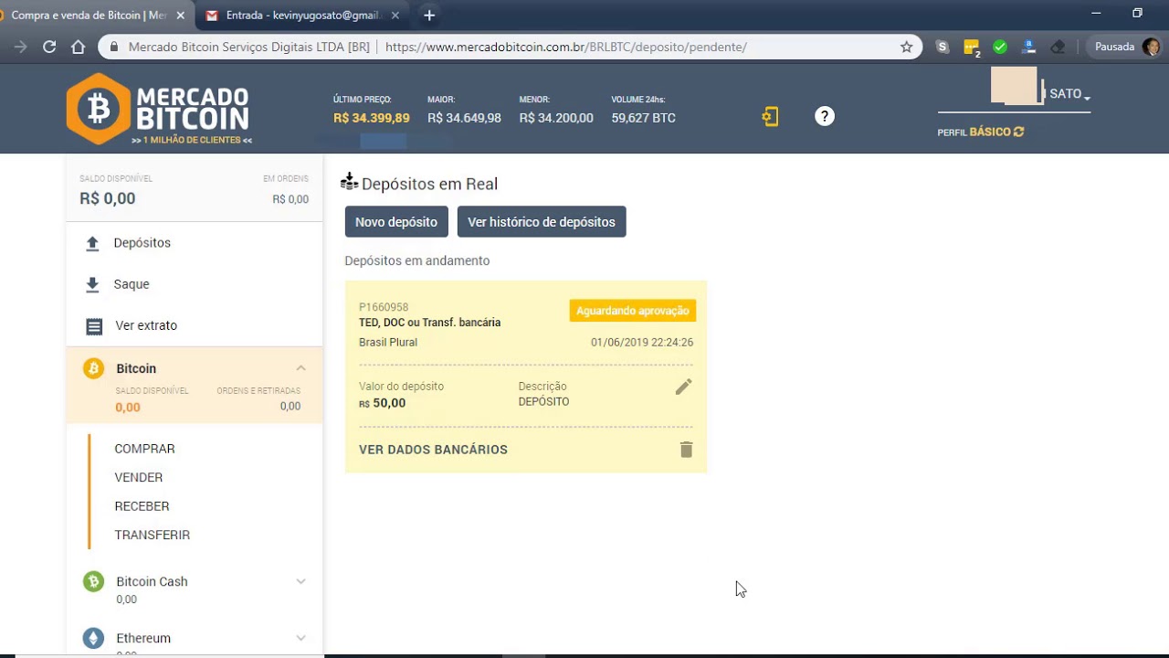Screen dimensions: 1169x658
Task: Click the Saque download arrow icon
Action: [x=92, y=285]
